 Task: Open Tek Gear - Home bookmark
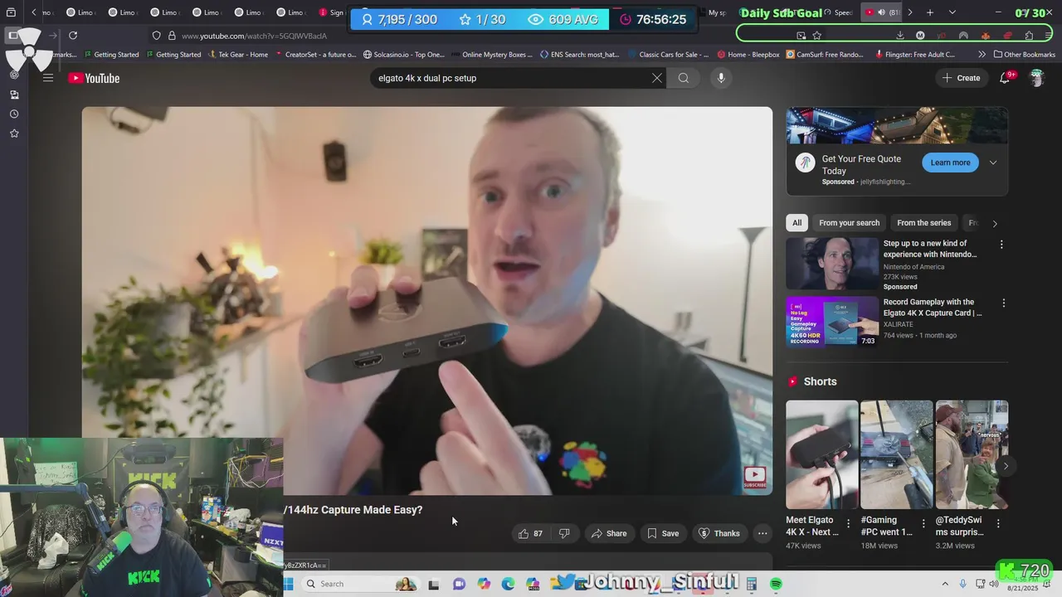point(237,54)
